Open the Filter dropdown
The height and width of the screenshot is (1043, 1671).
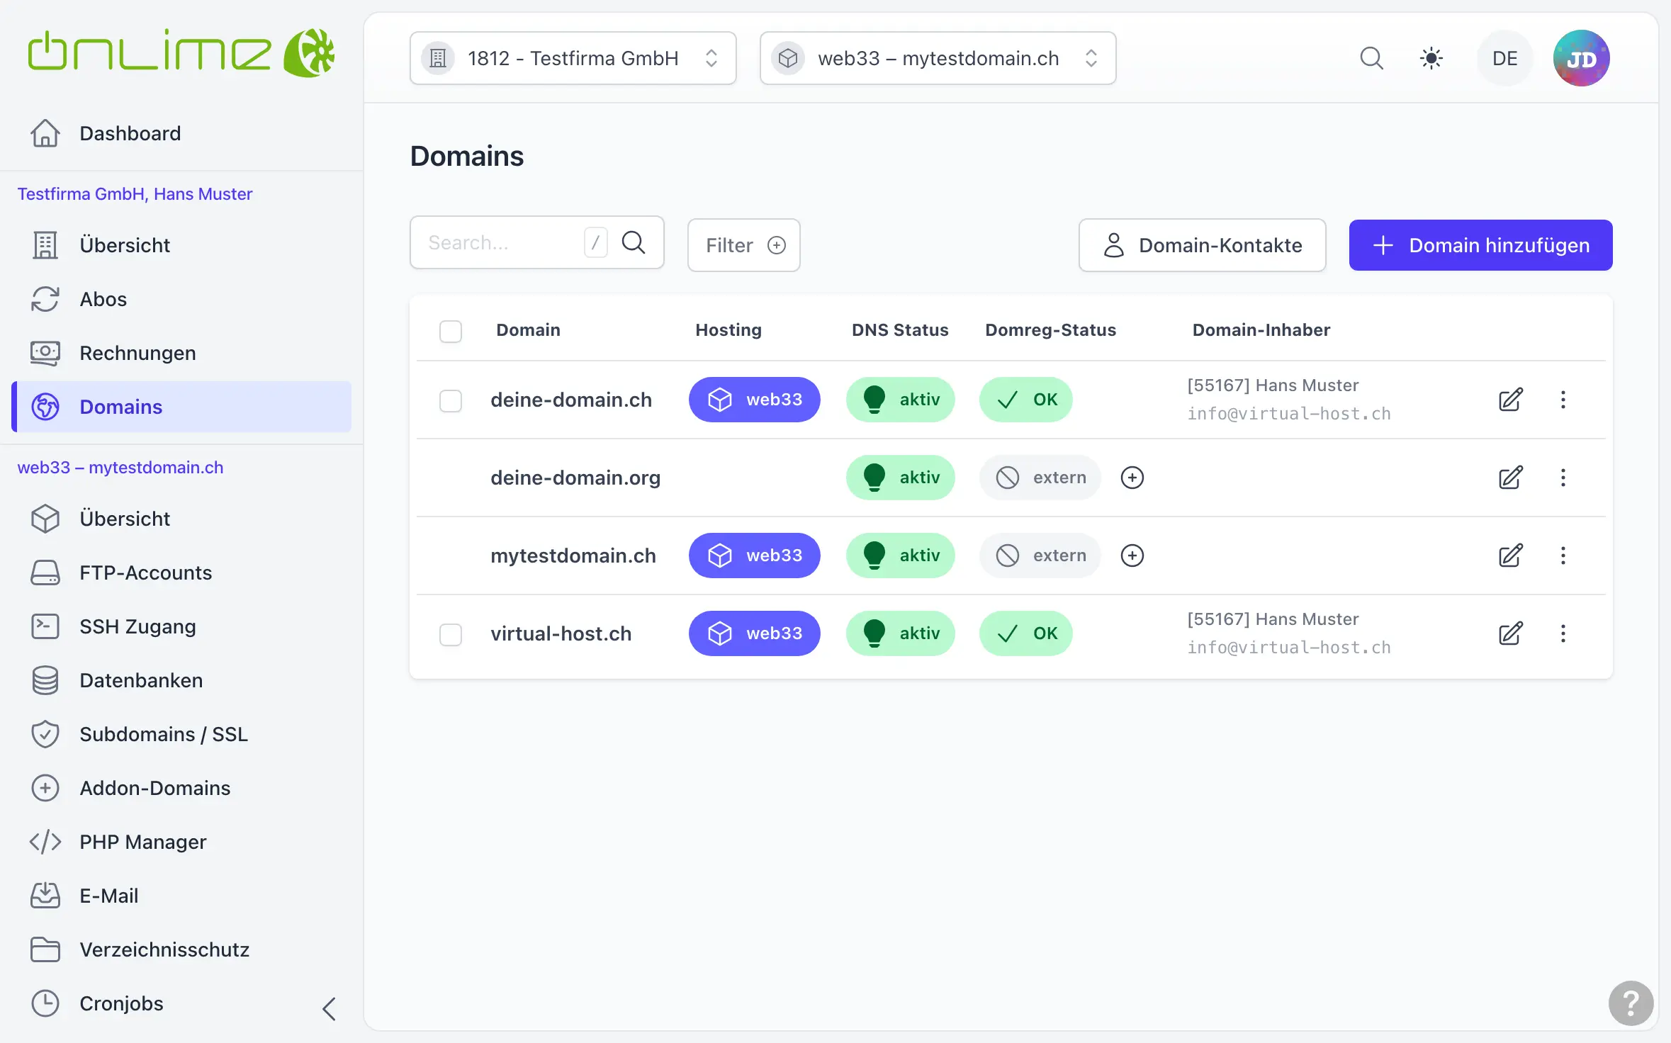pyautogui.click(x=743, y=245)
